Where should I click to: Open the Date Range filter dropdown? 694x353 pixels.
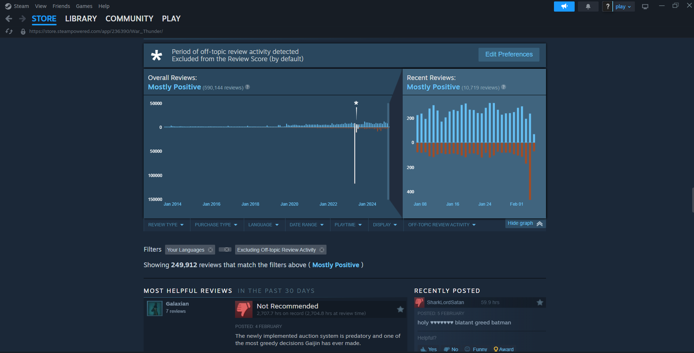tap(307, 224)
